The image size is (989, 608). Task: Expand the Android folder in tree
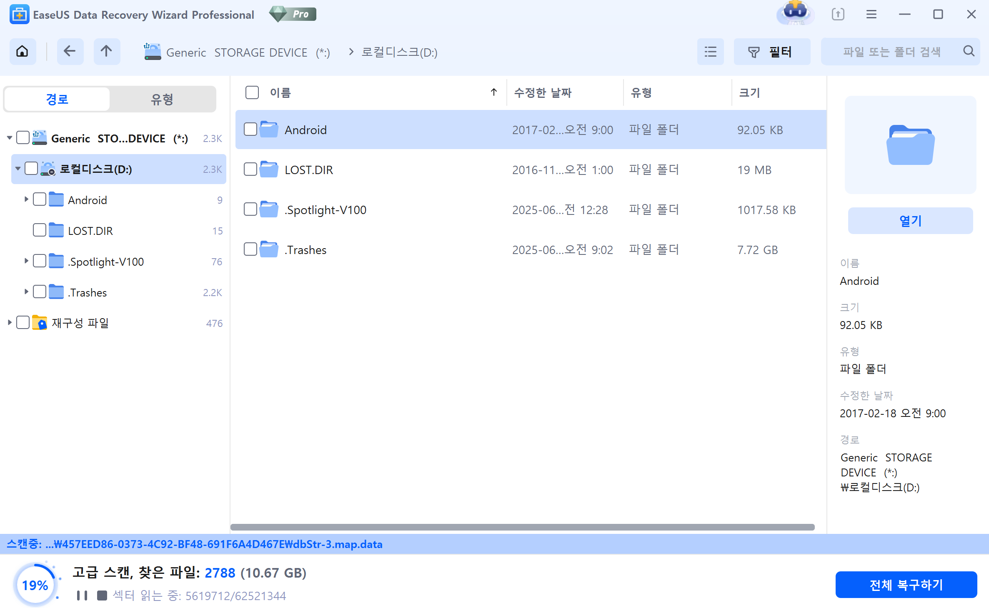click(x=26, y=199)
